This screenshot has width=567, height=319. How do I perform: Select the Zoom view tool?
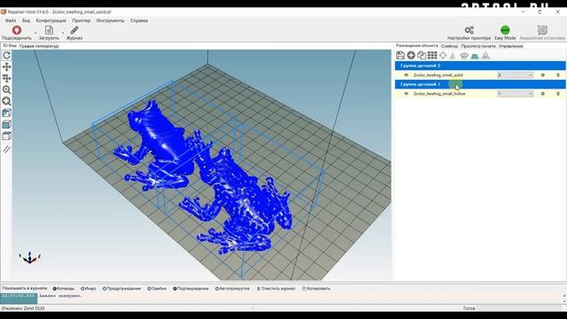click(x=6, y=89)
